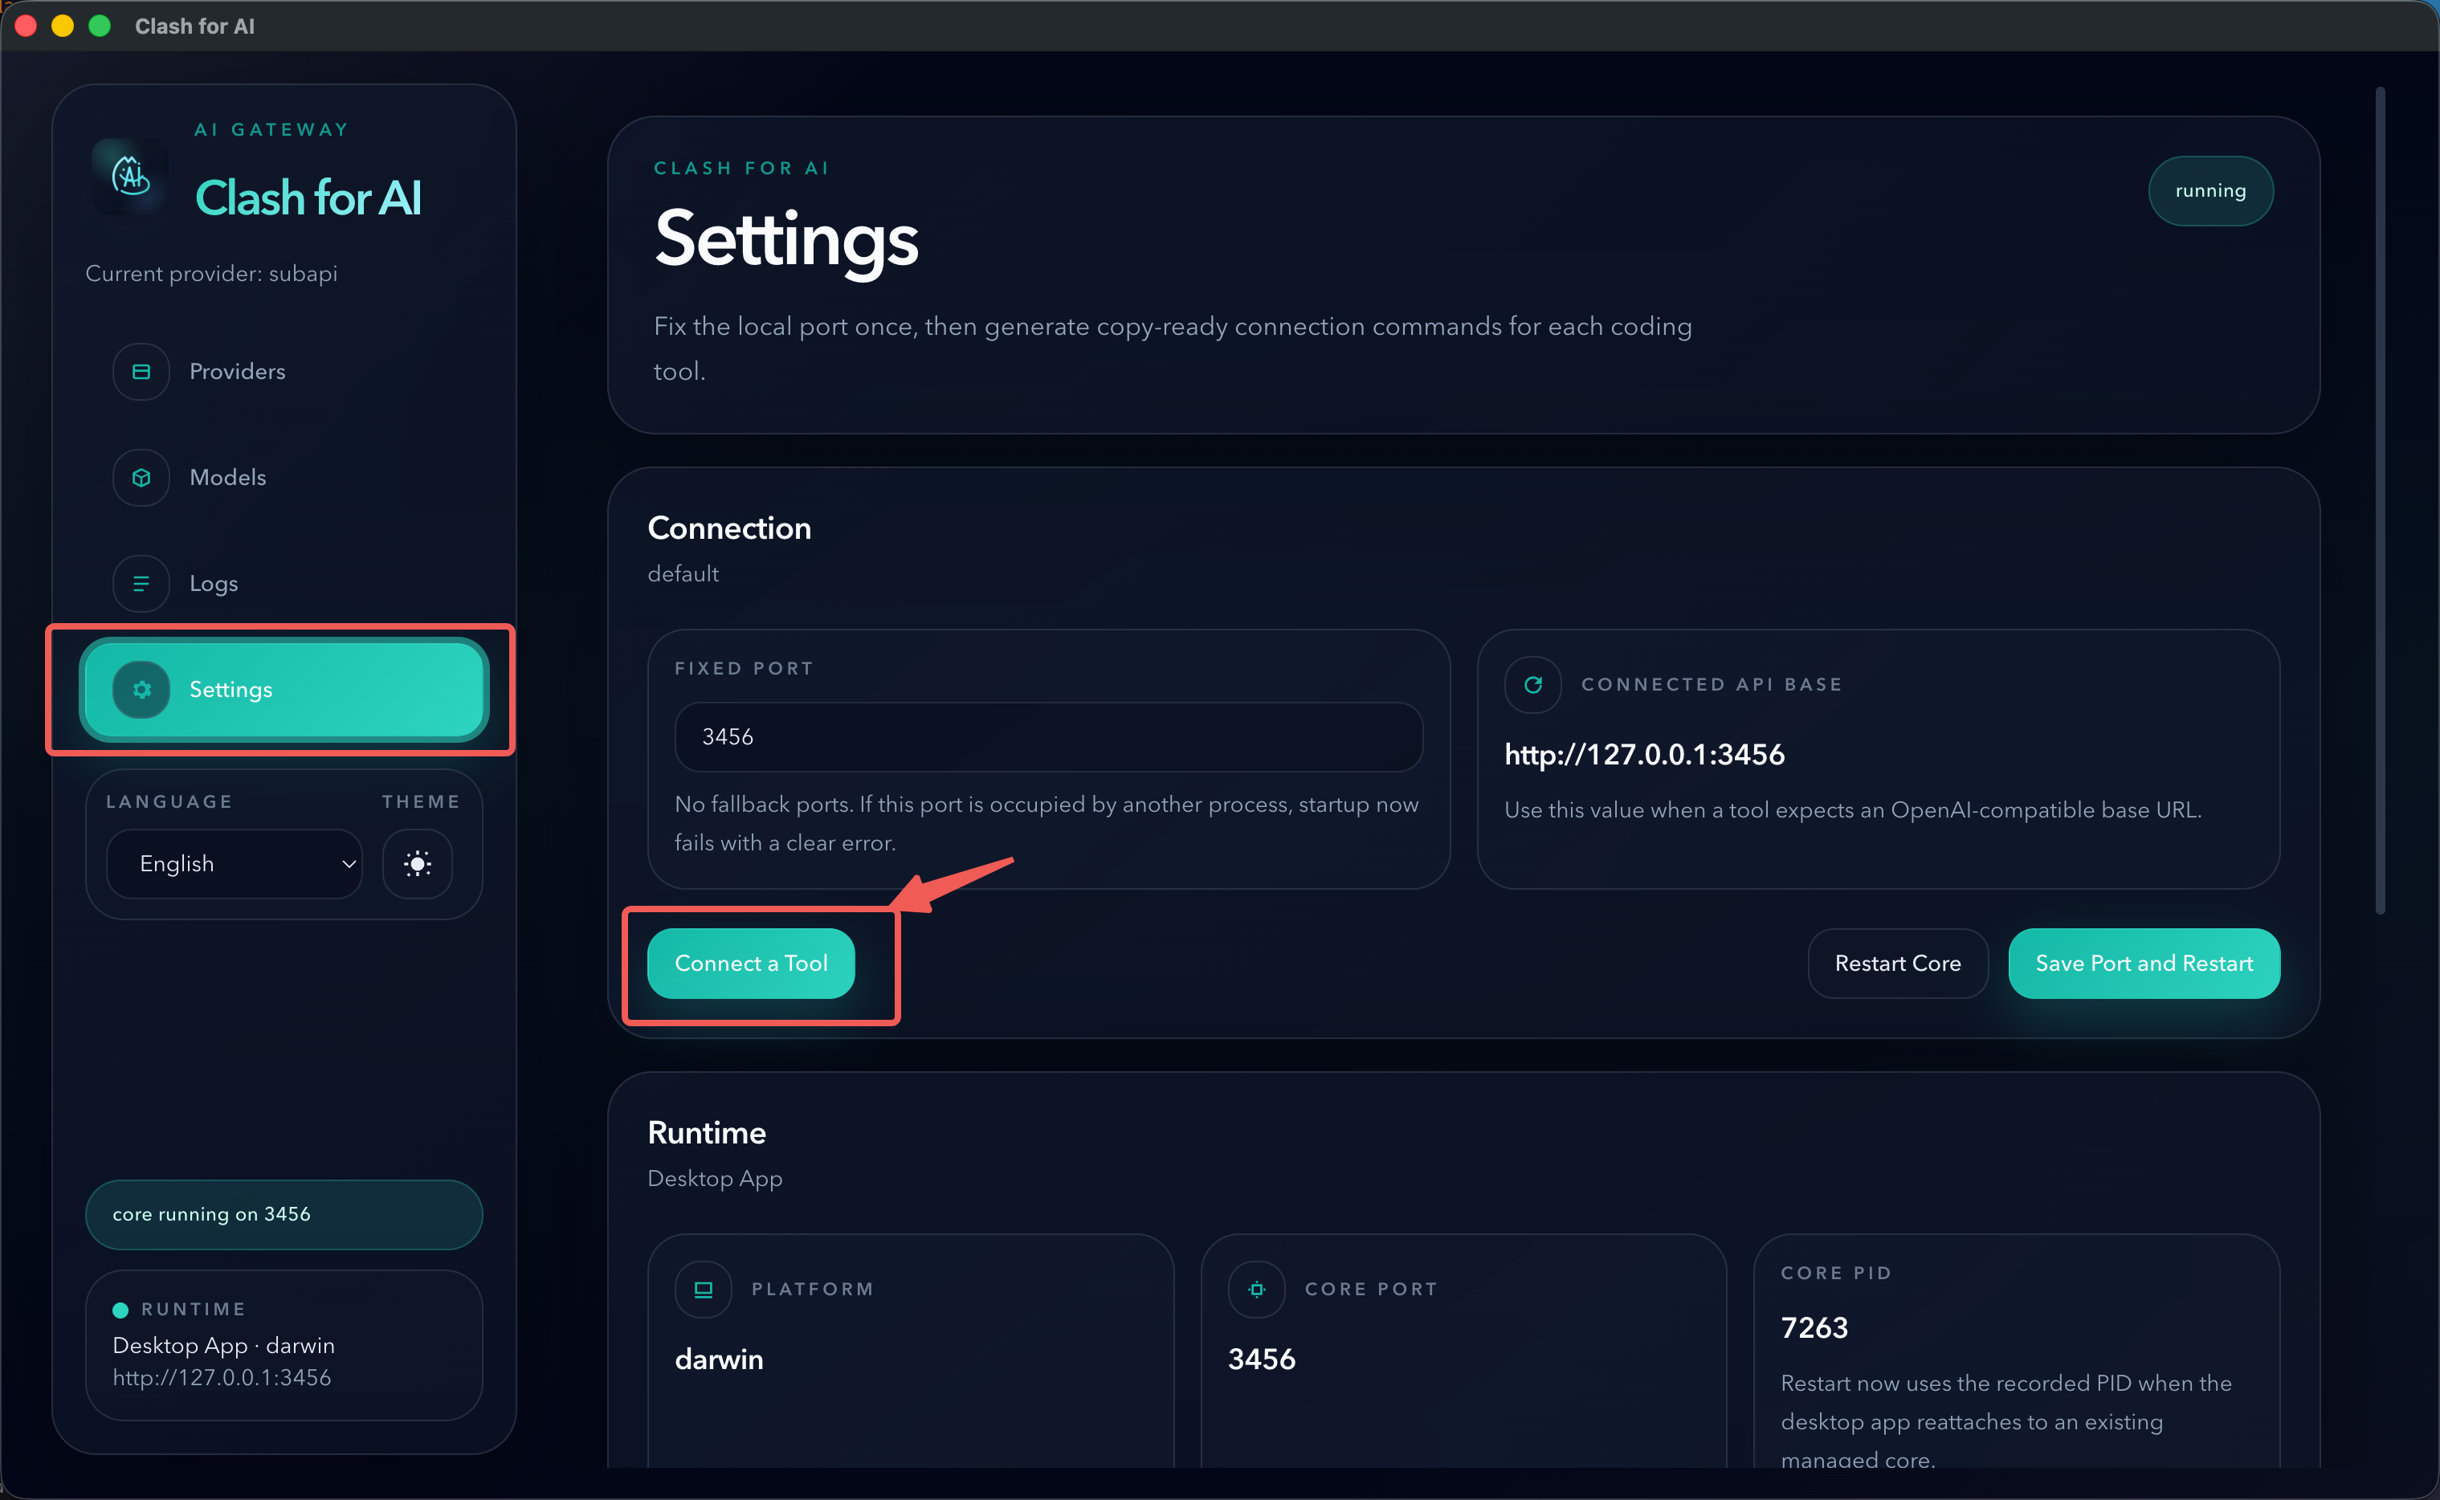Click the Connect a Tool button
Viewport: 2440px width, 1500px height.
pos(751,964)
